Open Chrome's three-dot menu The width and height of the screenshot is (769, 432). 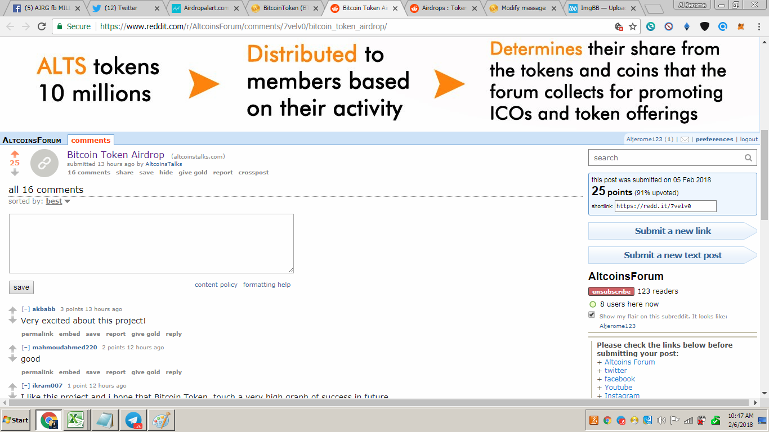click(x=759, y=26)
